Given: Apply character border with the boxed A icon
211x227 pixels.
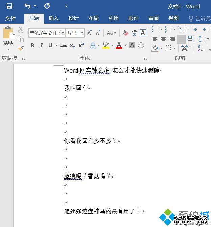Looking at the screenshot, I should [143, 33].
